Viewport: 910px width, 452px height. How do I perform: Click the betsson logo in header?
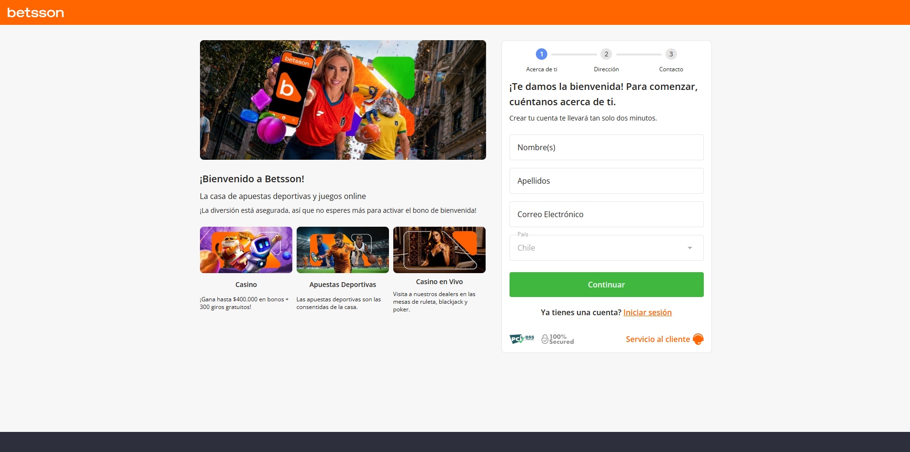[35, 12]
